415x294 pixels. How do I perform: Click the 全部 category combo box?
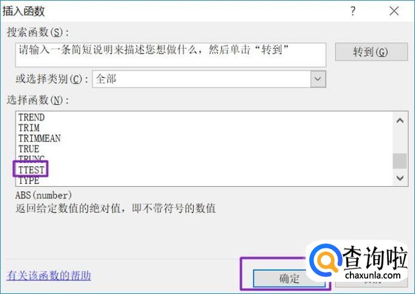(209, 79)
